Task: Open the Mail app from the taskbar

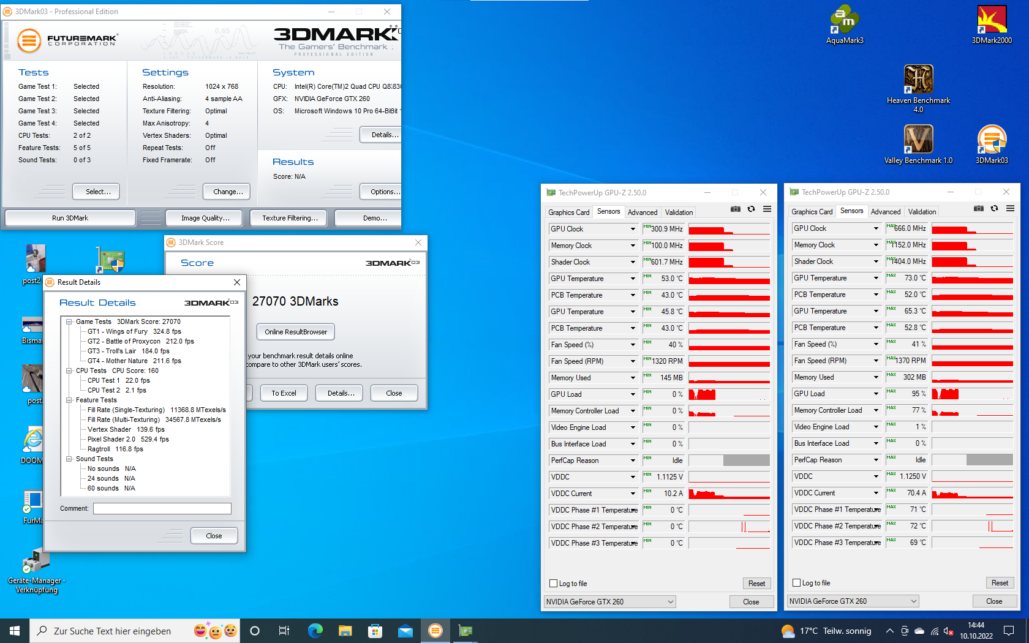Action: coord(405,631)
